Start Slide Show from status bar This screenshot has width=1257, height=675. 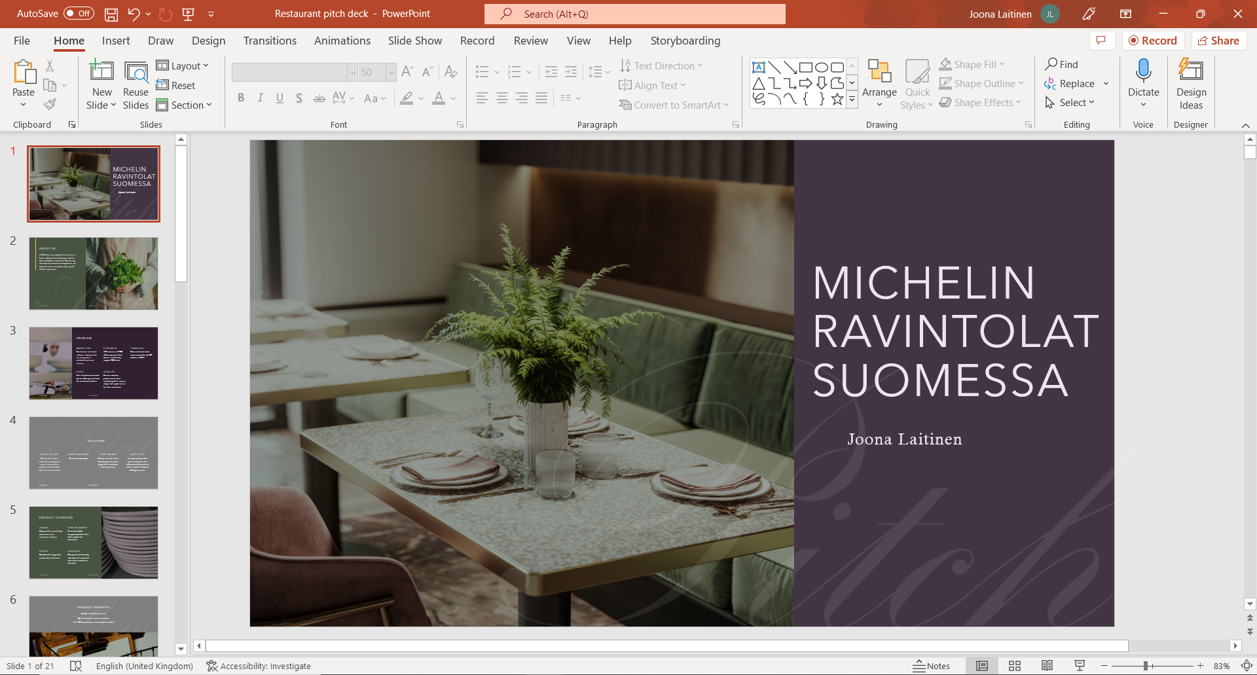tap(1080, 666)
